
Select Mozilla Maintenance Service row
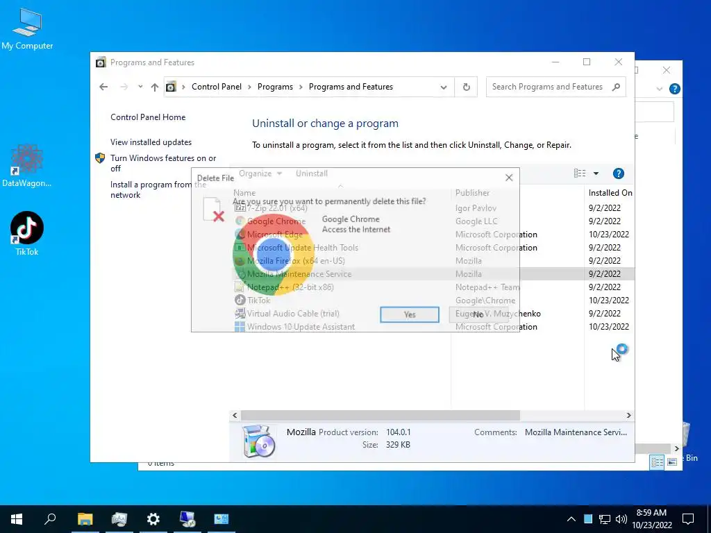[x=433, y=273]
